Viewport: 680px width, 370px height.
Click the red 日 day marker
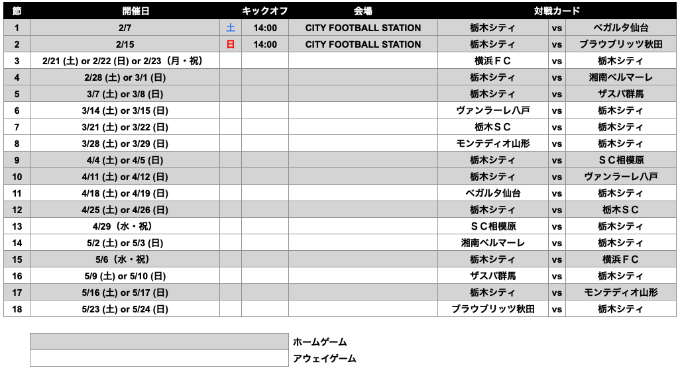(231, 44)
